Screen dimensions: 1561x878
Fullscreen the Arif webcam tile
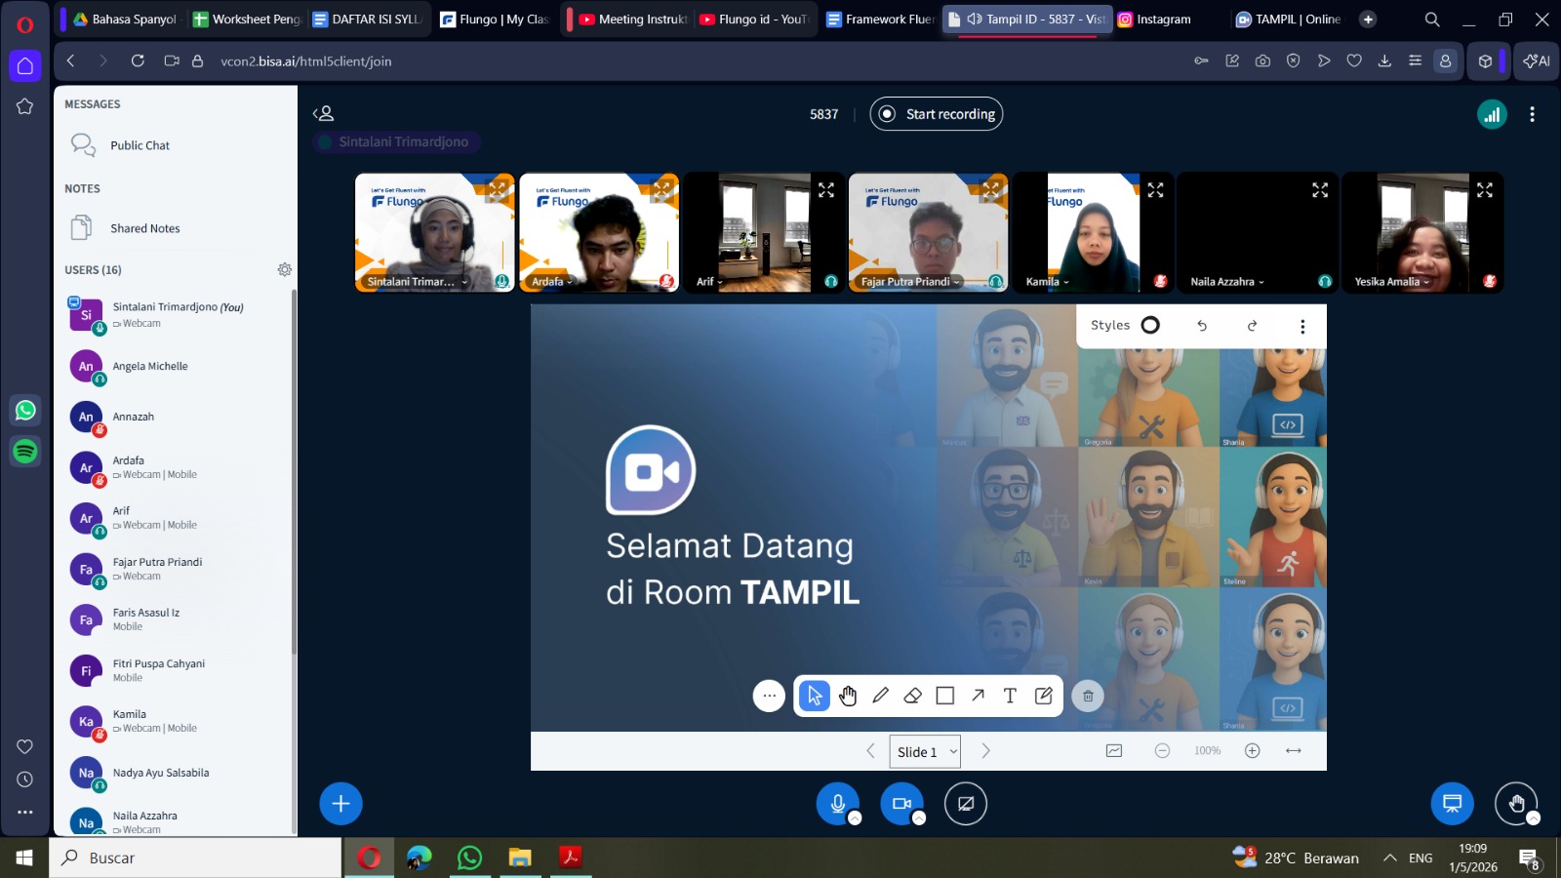826,190
